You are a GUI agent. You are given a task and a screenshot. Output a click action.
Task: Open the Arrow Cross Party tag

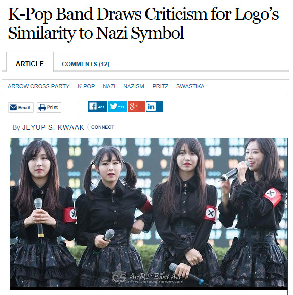(x=38, y=86)
